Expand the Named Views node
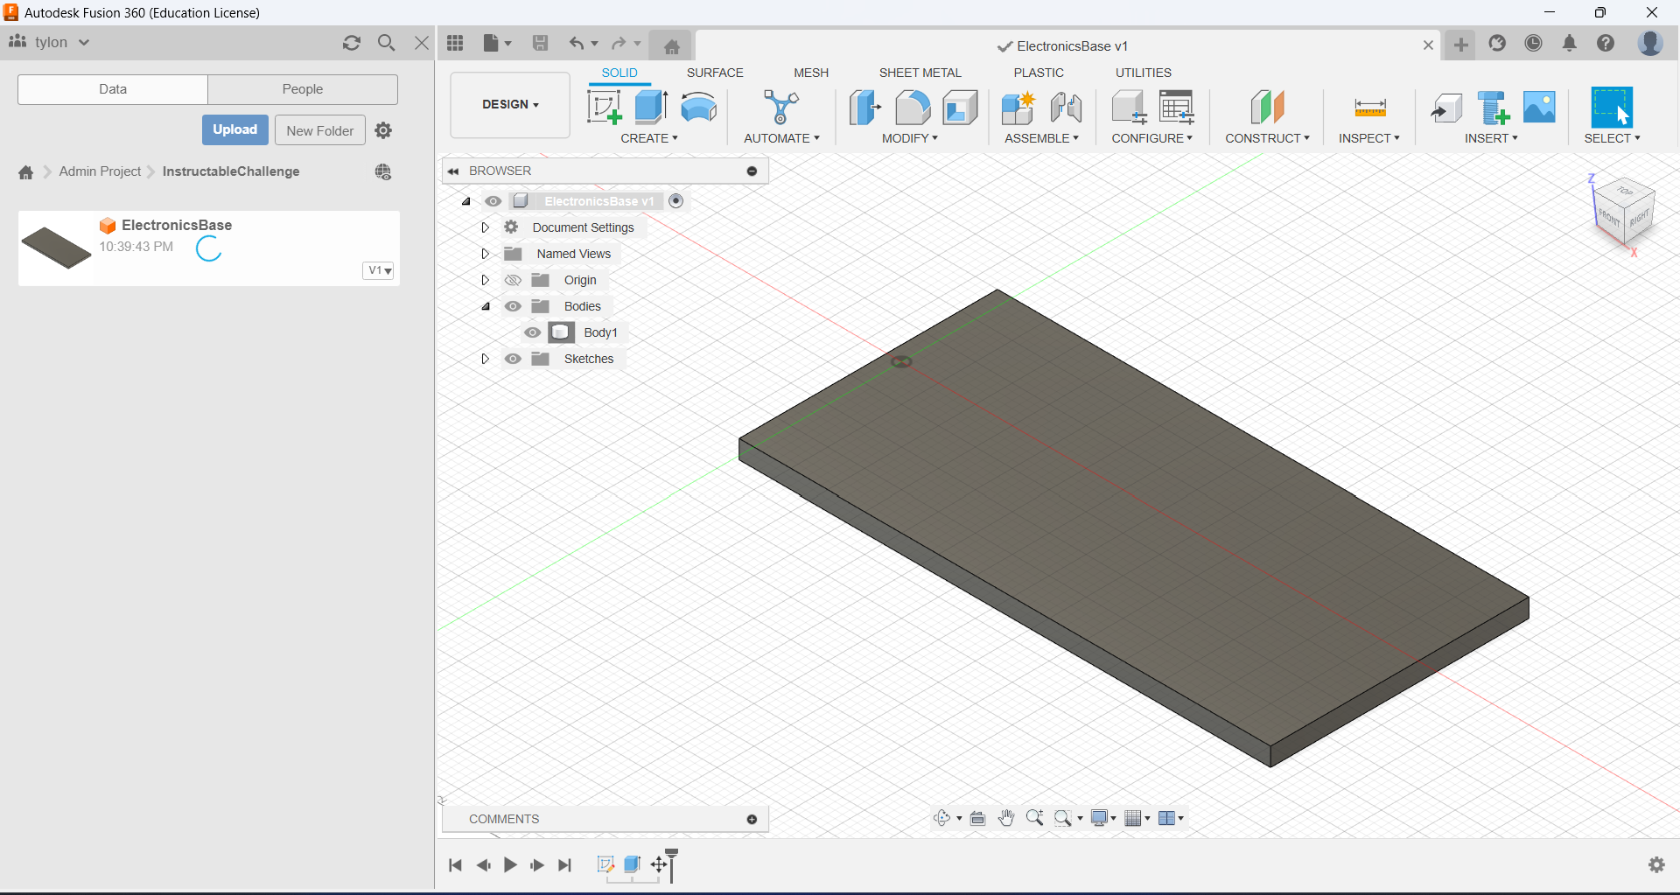 485,254
